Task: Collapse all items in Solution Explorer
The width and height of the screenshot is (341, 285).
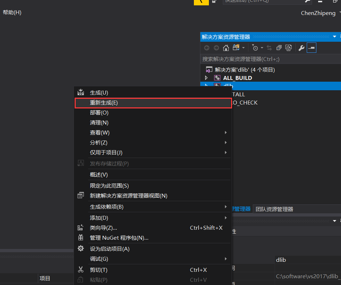Action: coord(279,48)
